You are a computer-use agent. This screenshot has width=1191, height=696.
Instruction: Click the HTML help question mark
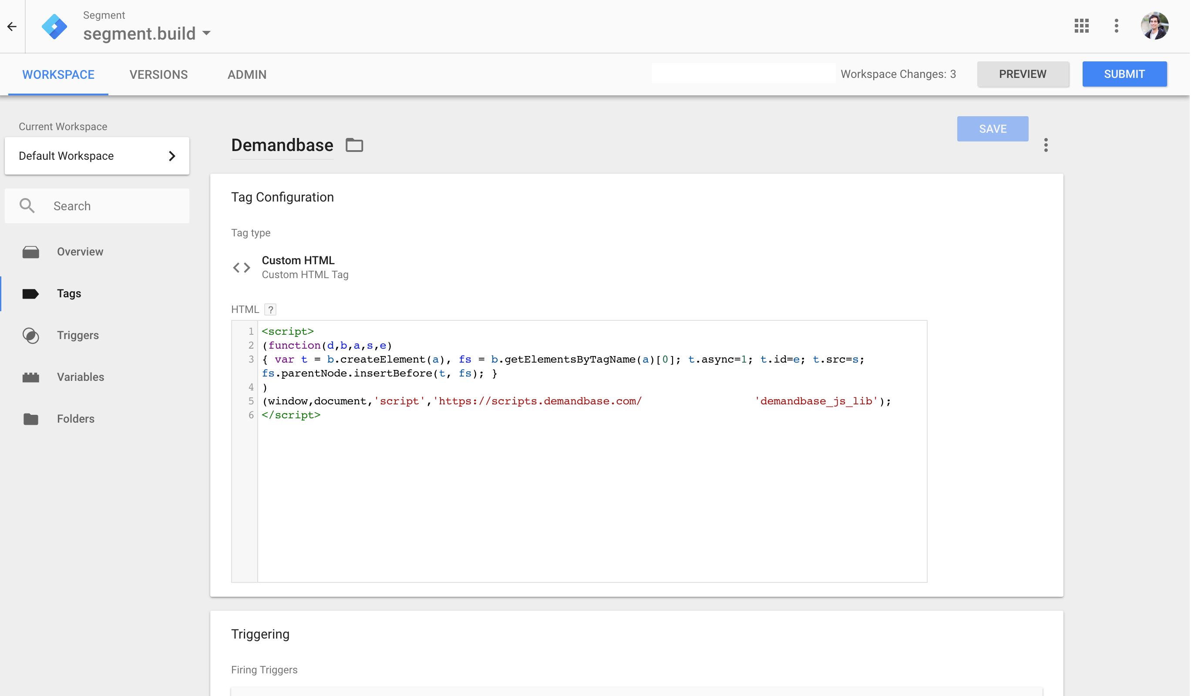(270, 310)
